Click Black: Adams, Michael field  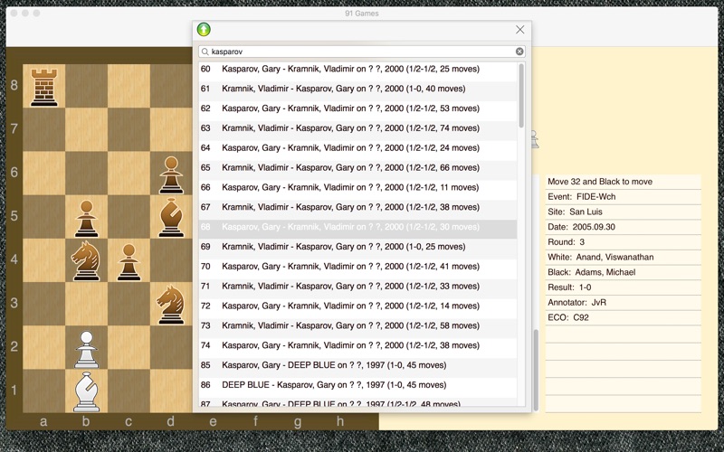[623, 272]
